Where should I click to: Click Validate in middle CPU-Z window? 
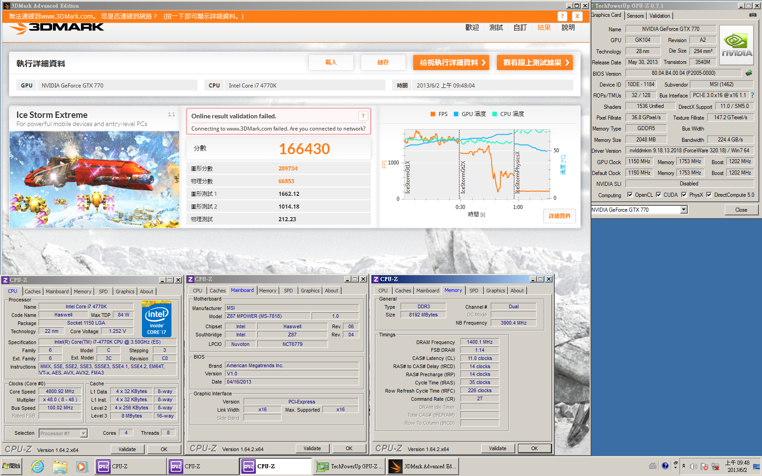(312, 448)
